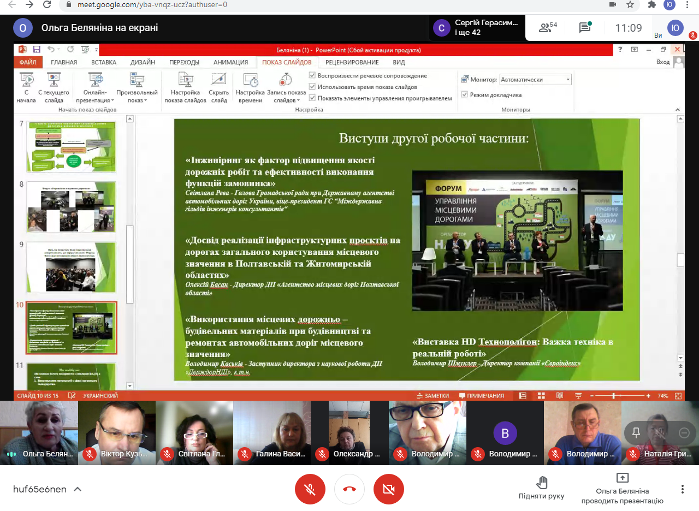Image resolution: width=699 pixels, height=511 pixels.
Task: Open Meet more options three dots
Action: click(x=683, y=489)
